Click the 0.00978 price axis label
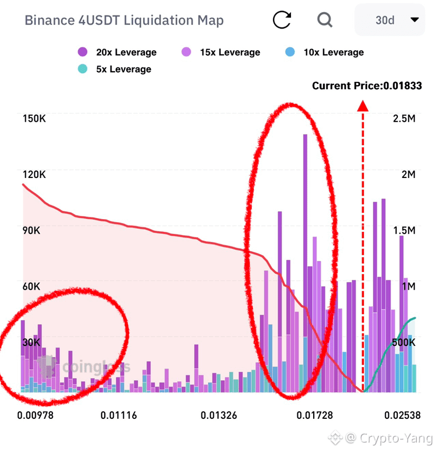Image resolution: width=437 pixels, height=451 pixels. [35, 415]
